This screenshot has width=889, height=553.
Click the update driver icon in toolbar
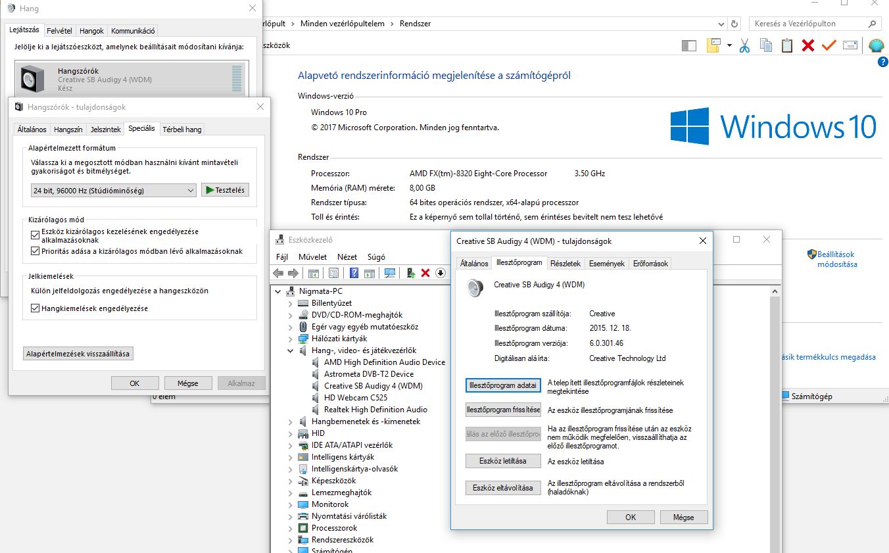[x=411, y=273]
